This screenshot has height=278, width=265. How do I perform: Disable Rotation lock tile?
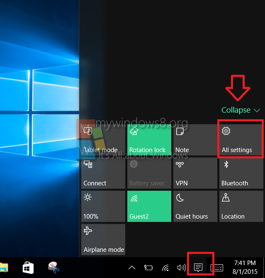149,140
